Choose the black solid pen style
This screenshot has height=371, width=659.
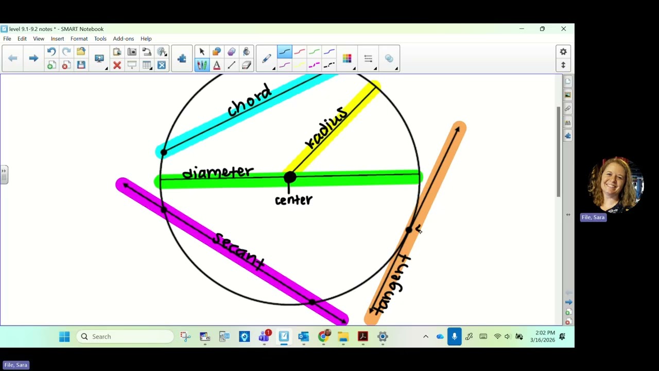285,52
